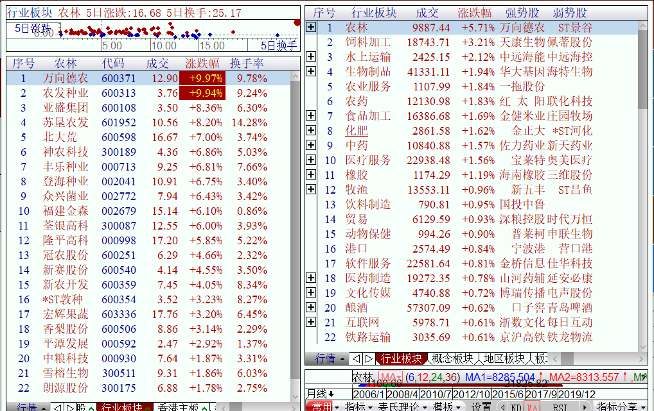The image size is (654, 411).
Task: Open the underlined 化肥 sector link
Action: 356,131
